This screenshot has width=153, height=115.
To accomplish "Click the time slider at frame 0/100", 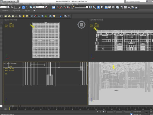I will [x=12, y=106].
